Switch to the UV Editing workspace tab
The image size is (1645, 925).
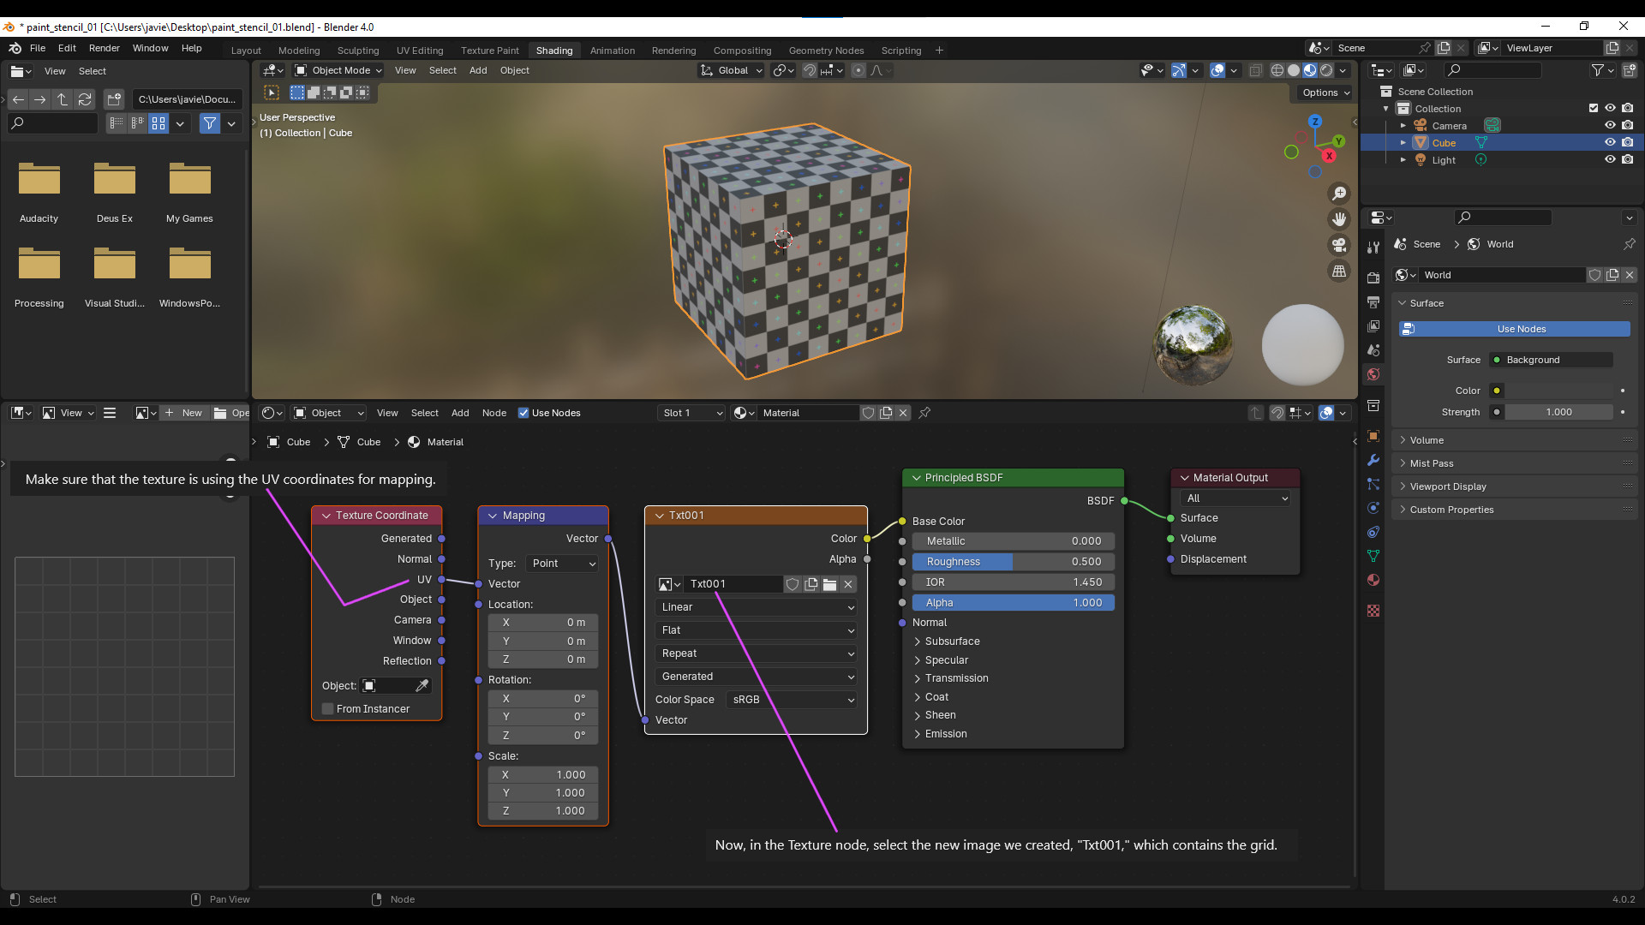click(x=420, y=51)
